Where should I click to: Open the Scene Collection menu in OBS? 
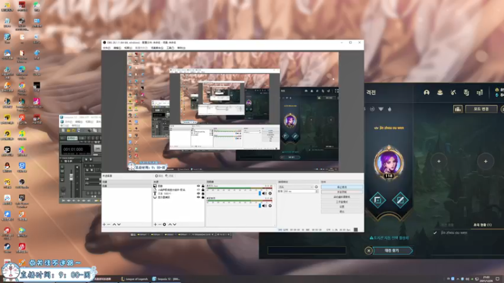pyautogui.click(x=157, y=48)
